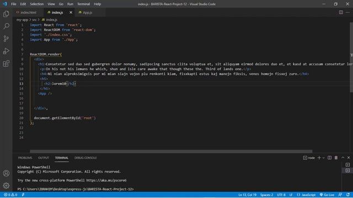Select the first terminal instance icon
The height and width of the screenshot is (198, 353).
[347, 165]
